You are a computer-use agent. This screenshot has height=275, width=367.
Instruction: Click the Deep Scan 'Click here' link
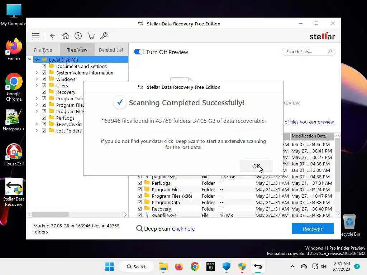[183, 229]
